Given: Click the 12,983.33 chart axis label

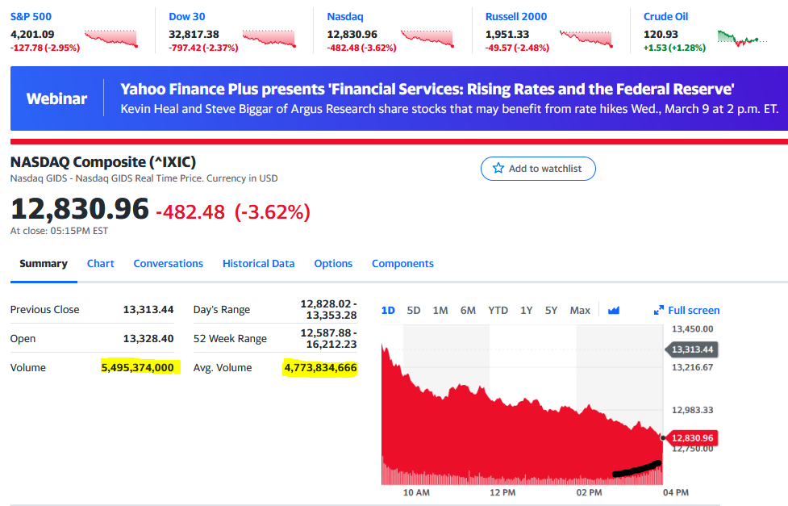Looking at the screenshot, I should (x=692, y=410).
